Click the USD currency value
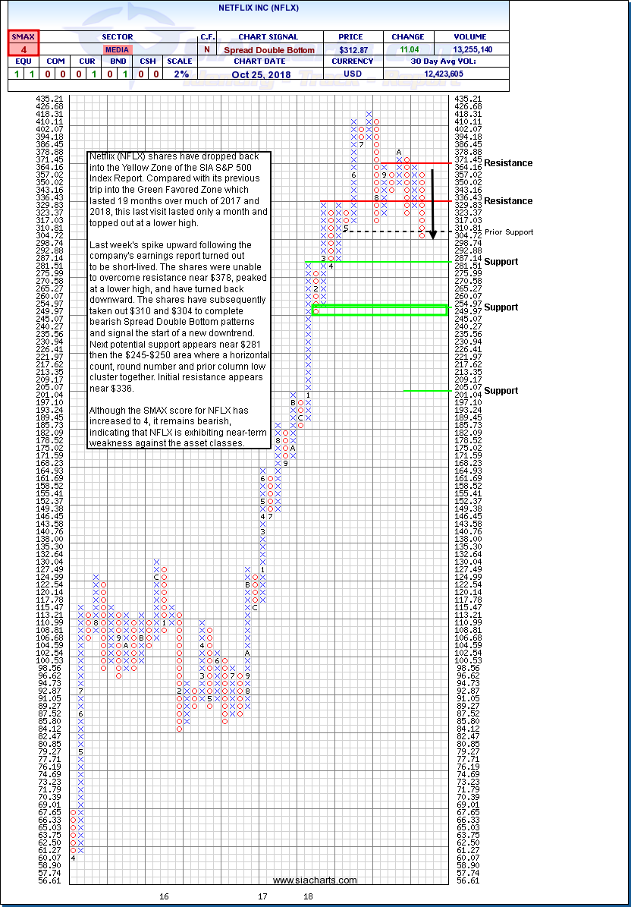 coord(353,74)
